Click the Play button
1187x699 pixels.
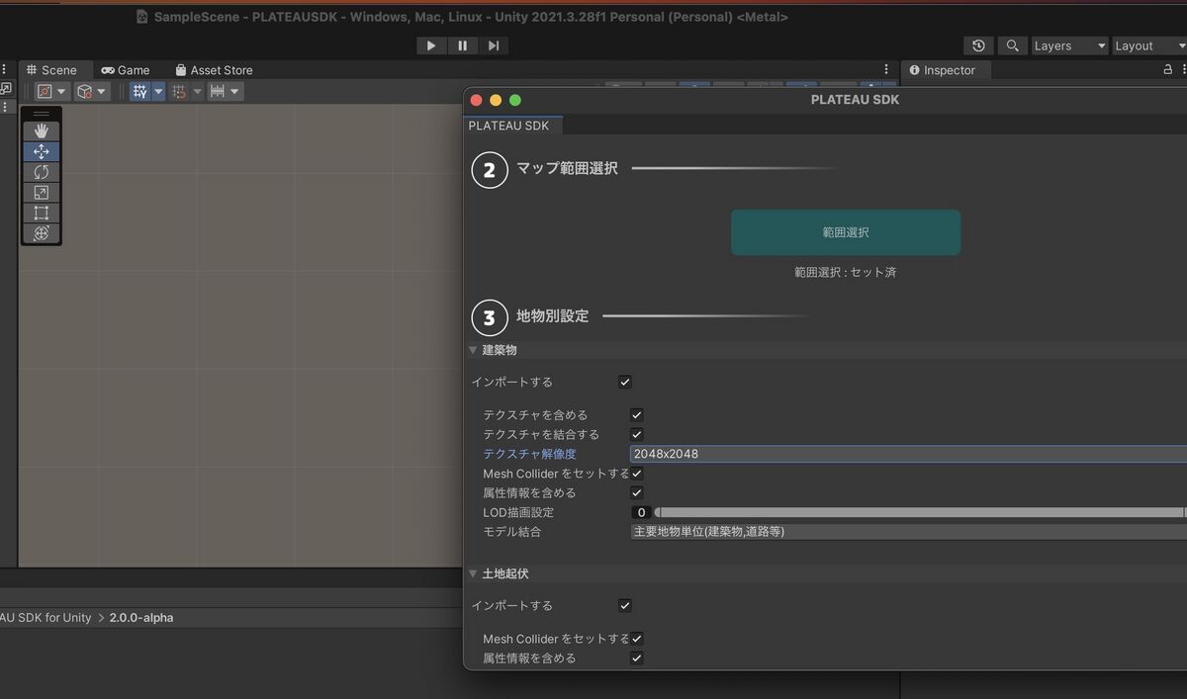pyautogui.click(x=431, y=45)
